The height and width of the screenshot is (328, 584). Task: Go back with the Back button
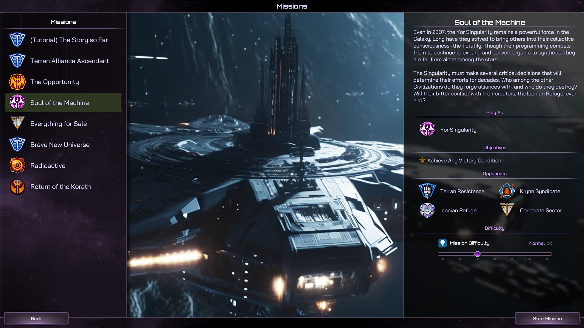click(x=36, y=318)
